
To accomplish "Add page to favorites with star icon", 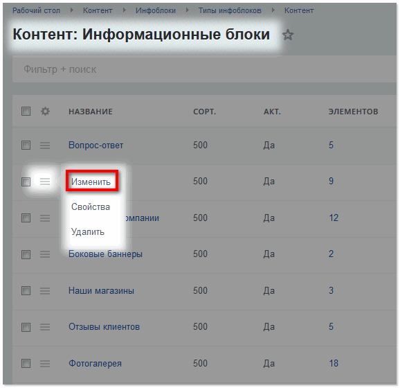I will click(288, 35).
